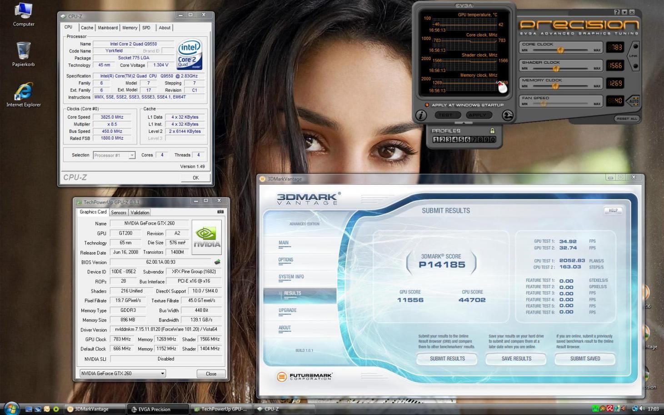
Task: Open the Computer desktop icon
Action: click(x=23, y=15)
